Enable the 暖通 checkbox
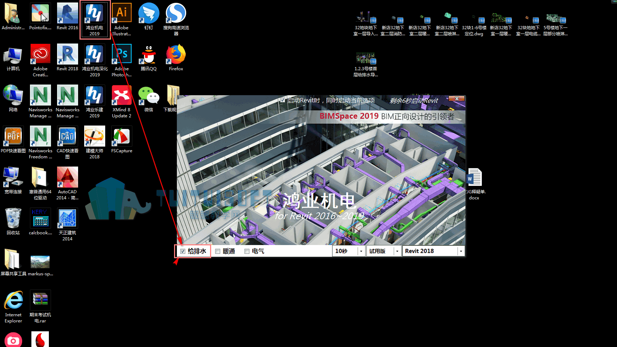Image resolution: width=617 pixels, height=347 pixels. click(218, 251)
